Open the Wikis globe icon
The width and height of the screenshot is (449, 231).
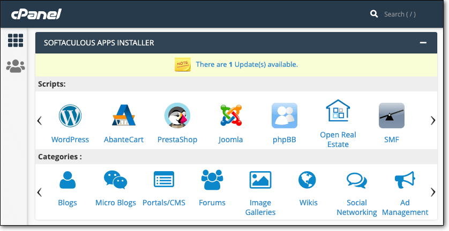click(307, 180)
